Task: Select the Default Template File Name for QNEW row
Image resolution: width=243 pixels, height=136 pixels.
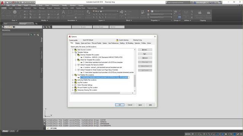Action: pyautogui.click(x=92, y=65)
